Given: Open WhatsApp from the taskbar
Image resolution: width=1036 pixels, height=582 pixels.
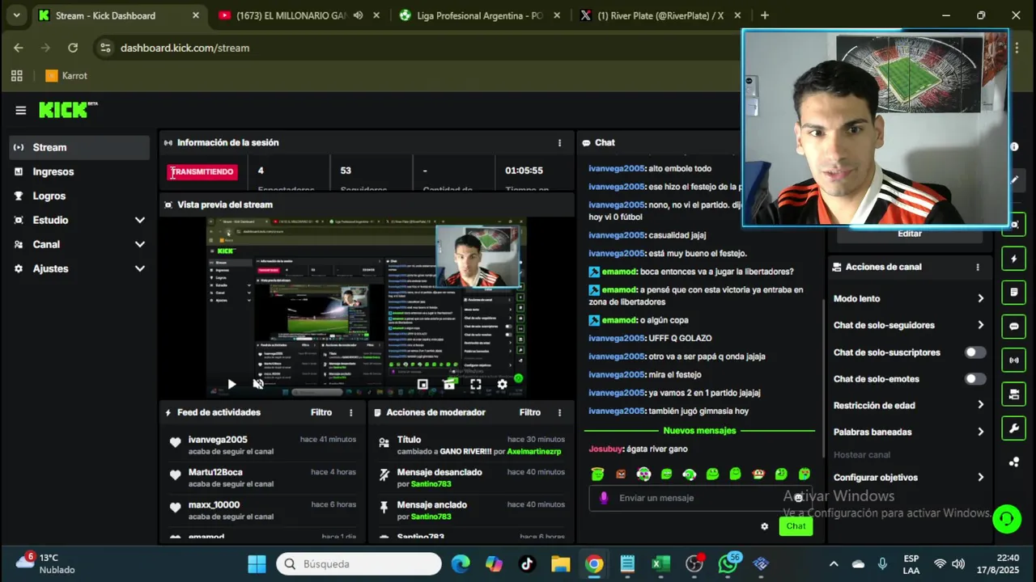Looking at the screenshot, I should [x=728, y=564].
